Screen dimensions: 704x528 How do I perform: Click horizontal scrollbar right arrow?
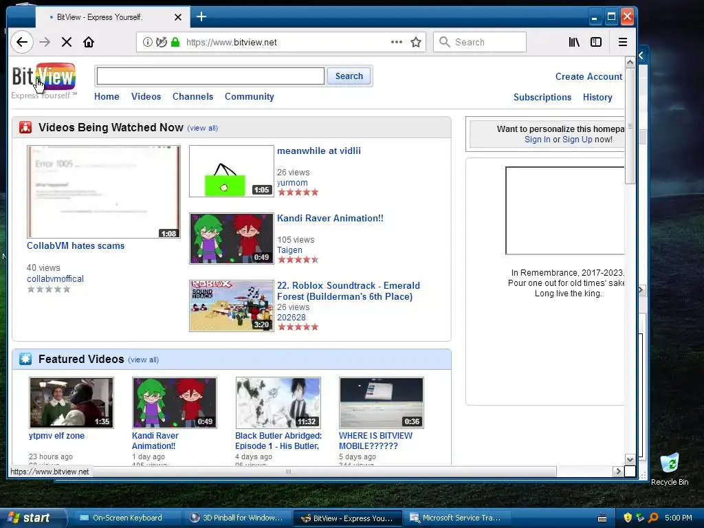[x=618, y=472]
